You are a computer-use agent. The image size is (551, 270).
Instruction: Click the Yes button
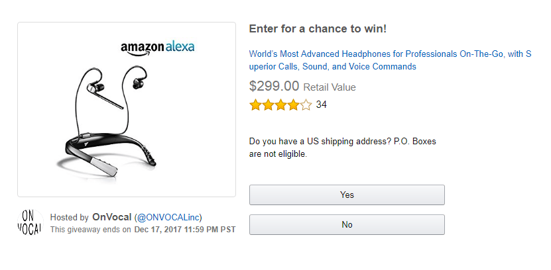tap(347, 195)
